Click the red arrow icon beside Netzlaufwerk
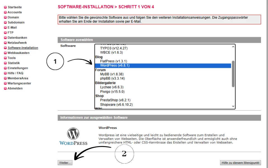The image size is (268, 168). pyautogui.click(x=5, y=43)
